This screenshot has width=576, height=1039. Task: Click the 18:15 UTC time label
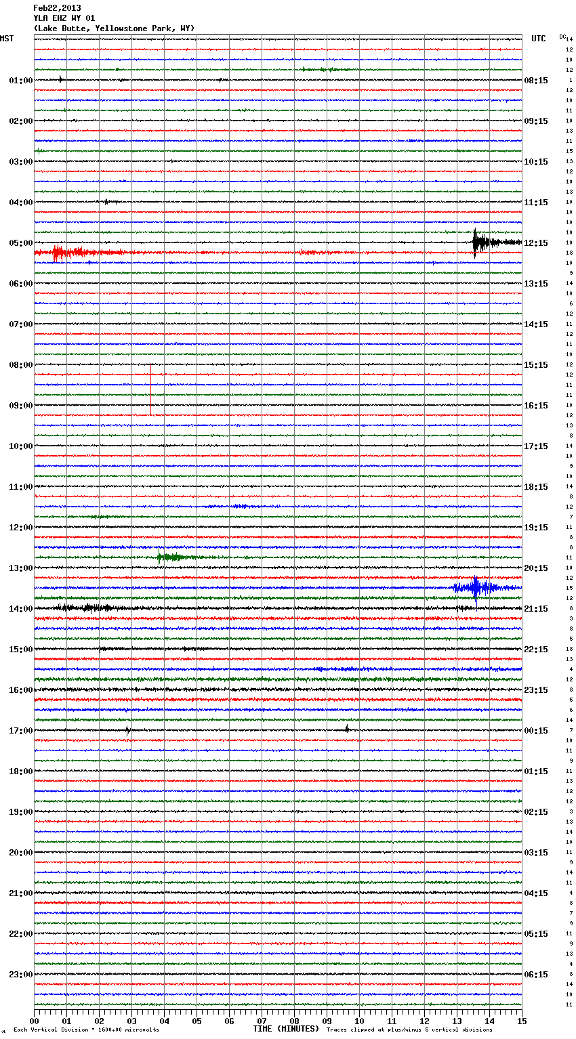click(536, 487)
